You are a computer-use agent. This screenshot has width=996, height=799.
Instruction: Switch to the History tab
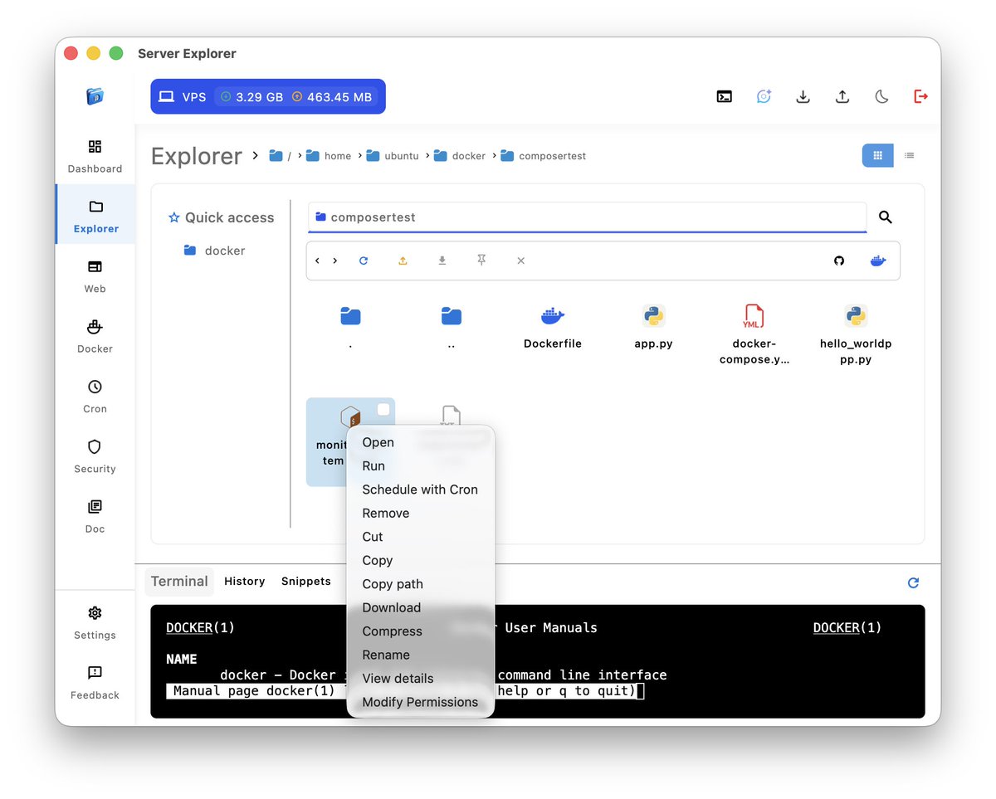coord(244,582)
